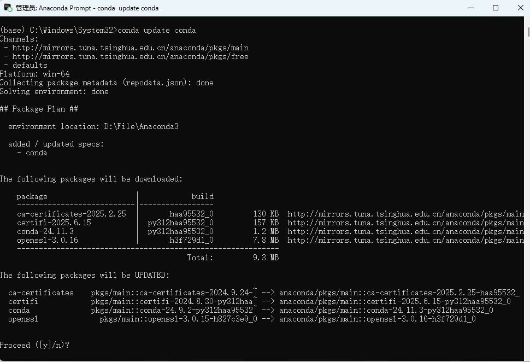The width and height of the screenshot is (530, 362).
Task: Click download row 'ca-certificates-2025.2.25'
Action: pos(72,214)
